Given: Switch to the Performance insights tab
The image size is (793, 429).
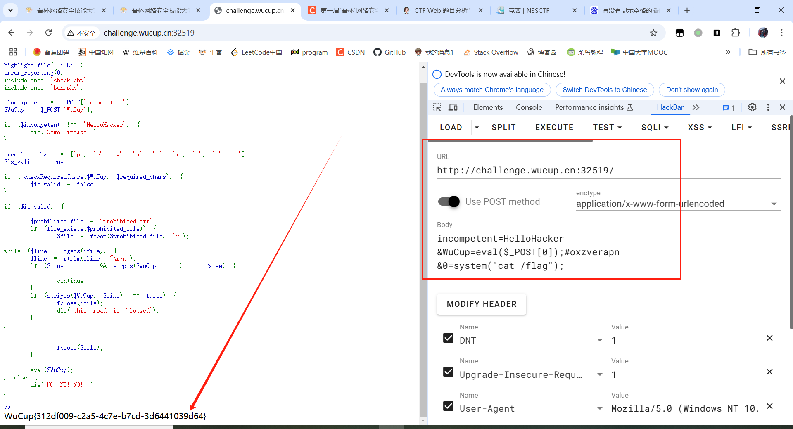Looking at the screenshot, I should coord(594,107).
